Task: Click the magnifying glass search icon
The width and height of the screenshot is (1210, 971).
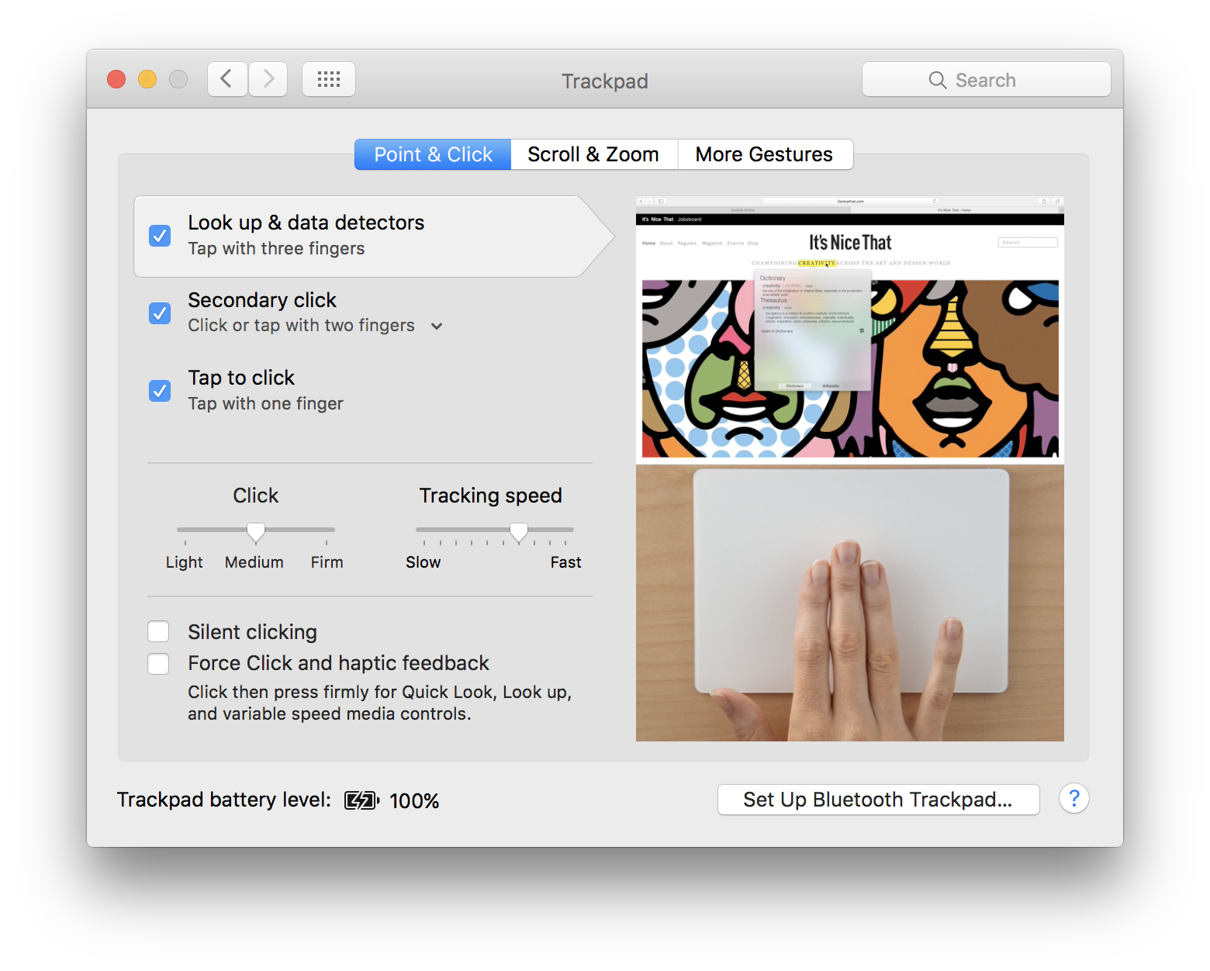Action: (x=938, y=80)
